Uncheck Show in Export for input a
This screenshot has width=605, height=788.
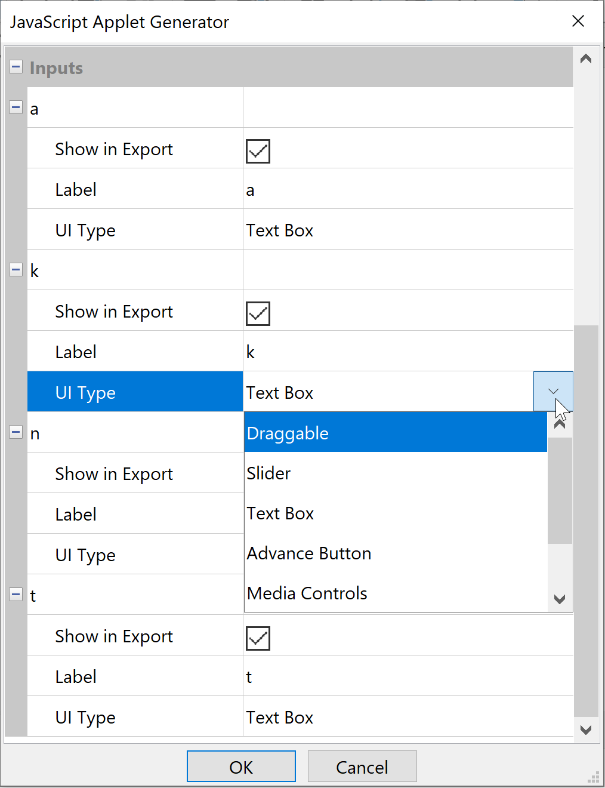click(258, 151)
